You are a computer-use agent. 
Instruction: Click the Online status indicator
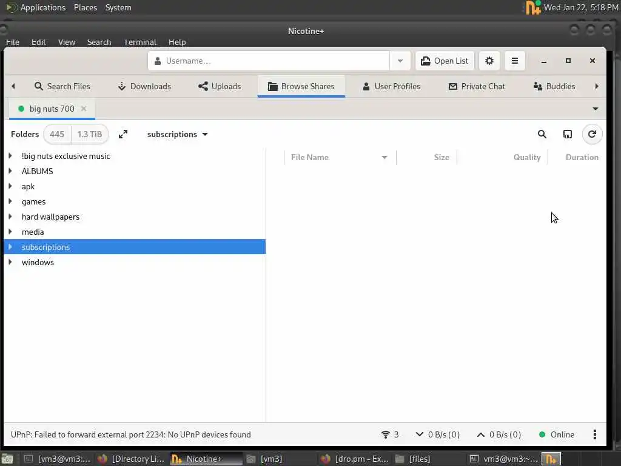point(557,434)
